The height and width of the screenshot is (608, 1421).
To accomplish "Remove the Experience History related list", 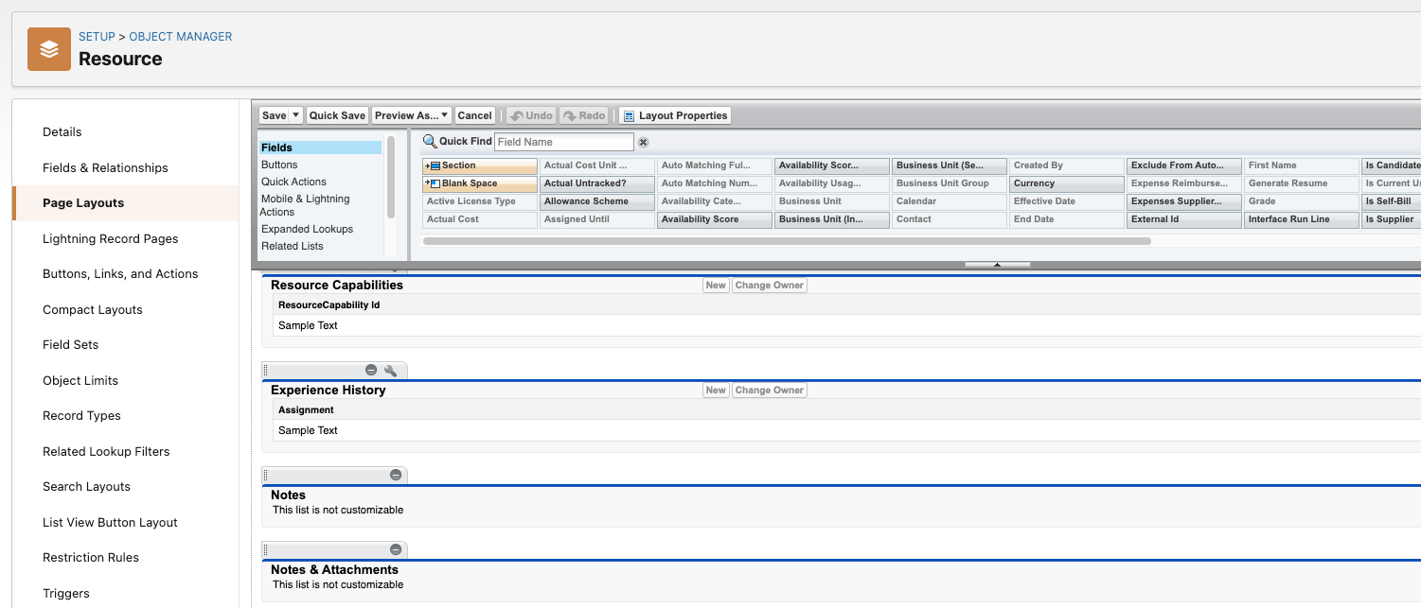I will coord(371,371).
